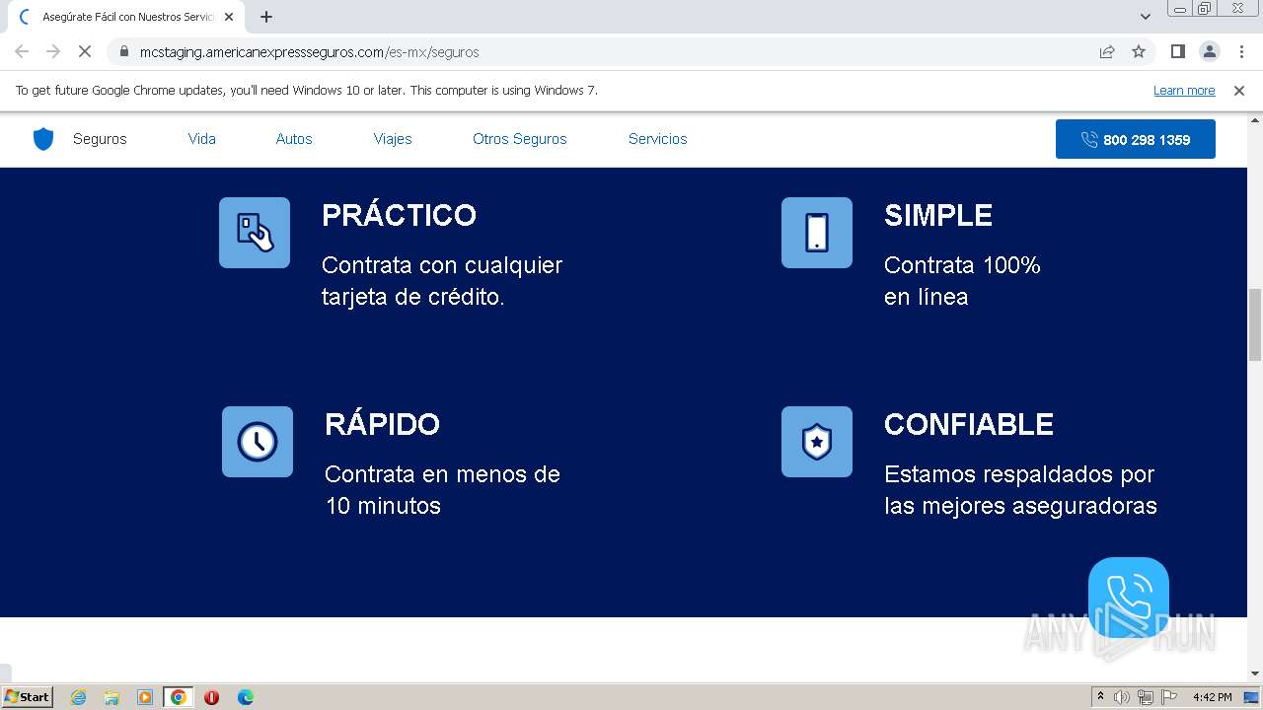Open the tab search dropdown
The width and height of the screenshot is (1263, 710).
pos(1146,17)
